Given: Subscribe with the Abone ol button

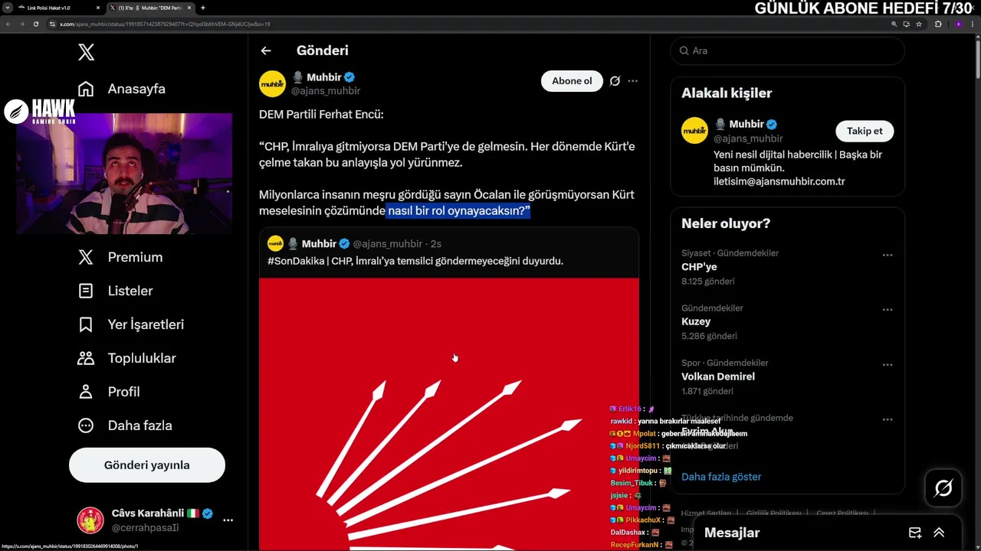Looking at the screenshot, I should pyautogui.click(x=572, y=81).
